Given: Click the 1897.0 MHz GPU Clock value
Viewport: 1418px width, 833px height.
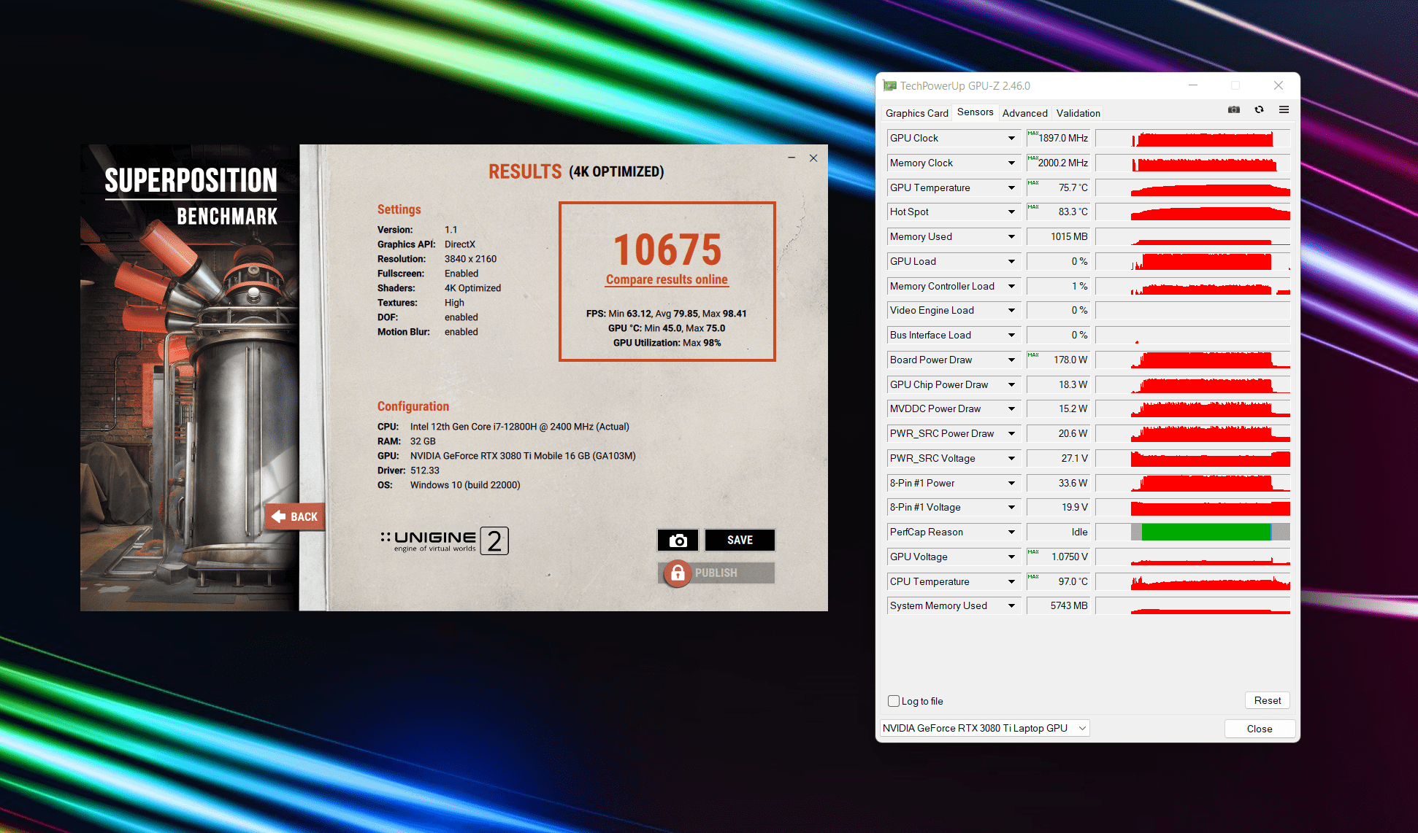Looking at the screenshot, I should pyautogui.click(x=1058, y=138).
